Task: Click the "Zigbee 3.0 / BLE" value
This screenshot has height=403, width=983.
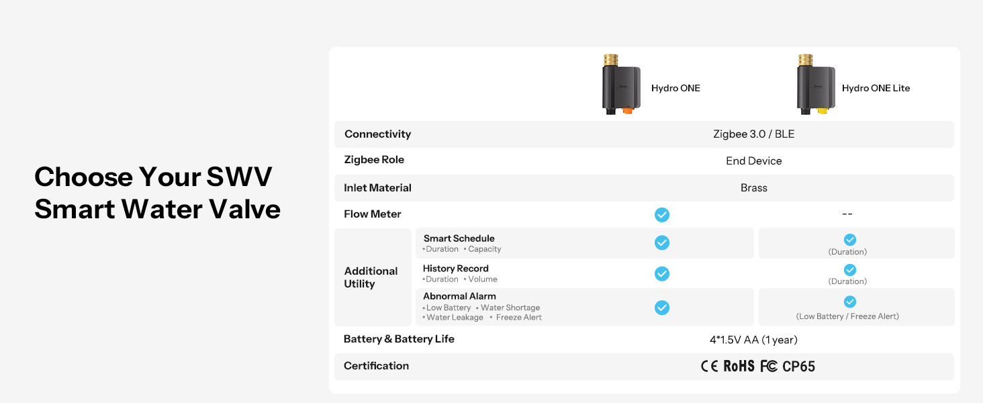Action: (753, 134)
